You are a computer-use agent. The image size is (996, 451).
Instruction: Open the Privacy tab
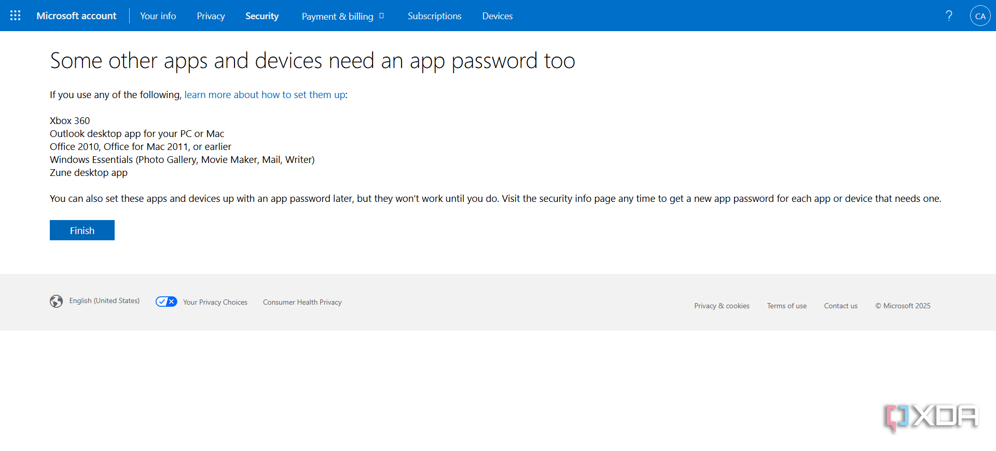click(211, 16)
